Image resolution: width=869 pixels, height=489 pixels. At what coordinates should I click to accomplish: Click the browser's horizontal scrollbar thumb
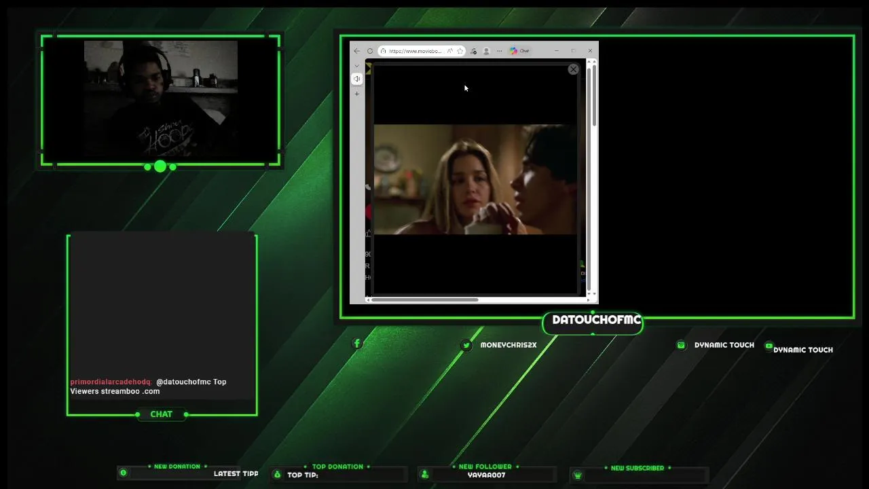pyautogui.click(x=425, y=300)
